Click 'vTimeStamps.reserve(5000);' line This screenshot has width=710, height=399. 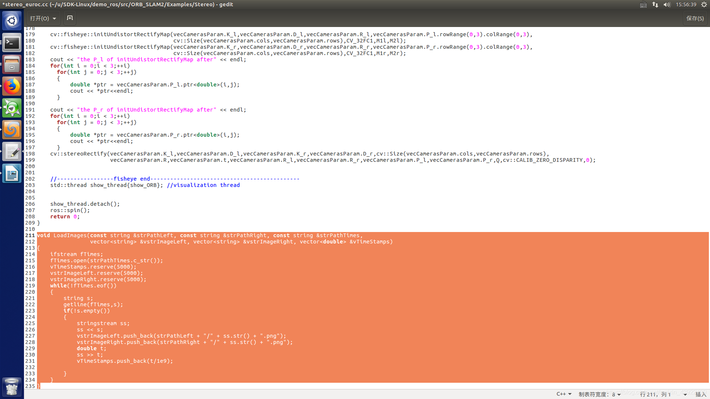click(93, 267)
